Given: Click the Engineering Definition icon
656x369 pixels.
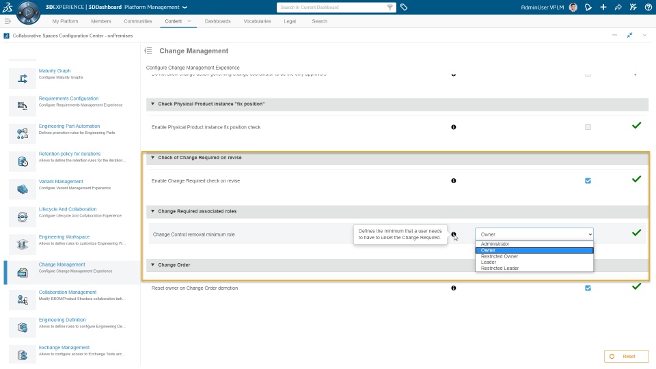Looking at the screenshot, I should click(x=23, y=327).
